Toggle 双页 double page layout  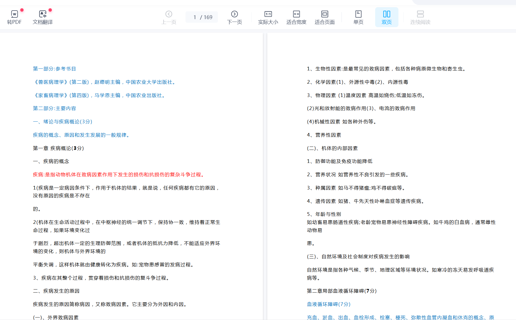coord(387,17)
